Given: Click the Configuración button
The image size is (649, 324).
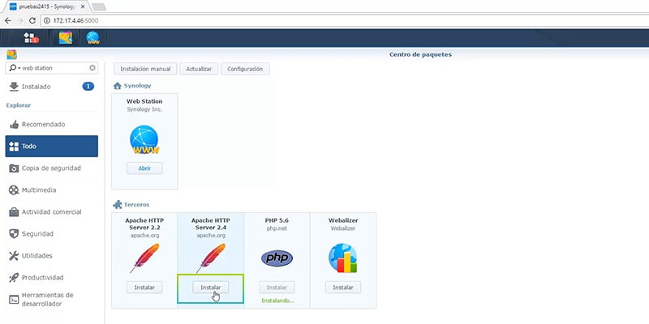Looking at the screenshot, I should click(245, 69).
